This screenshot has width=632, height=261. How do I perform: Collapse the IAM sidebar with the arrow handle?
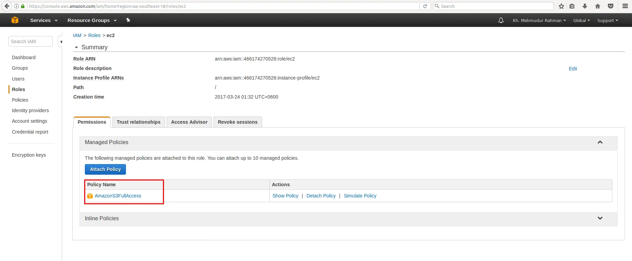tap(61, 42)
